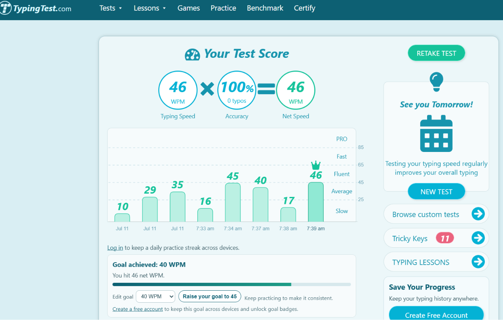Open the Practice section
Image resolution: width=503 pixels, height=320 pixels.
[x=223, y=8]
